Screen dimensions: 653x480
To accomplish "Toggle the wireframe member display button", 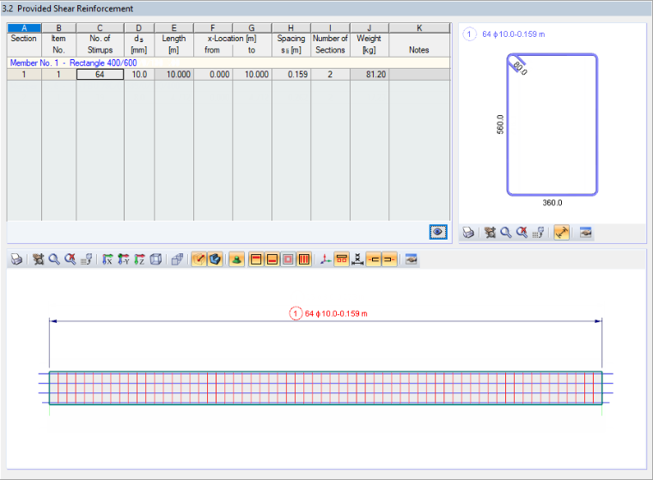I will [199, 259].
